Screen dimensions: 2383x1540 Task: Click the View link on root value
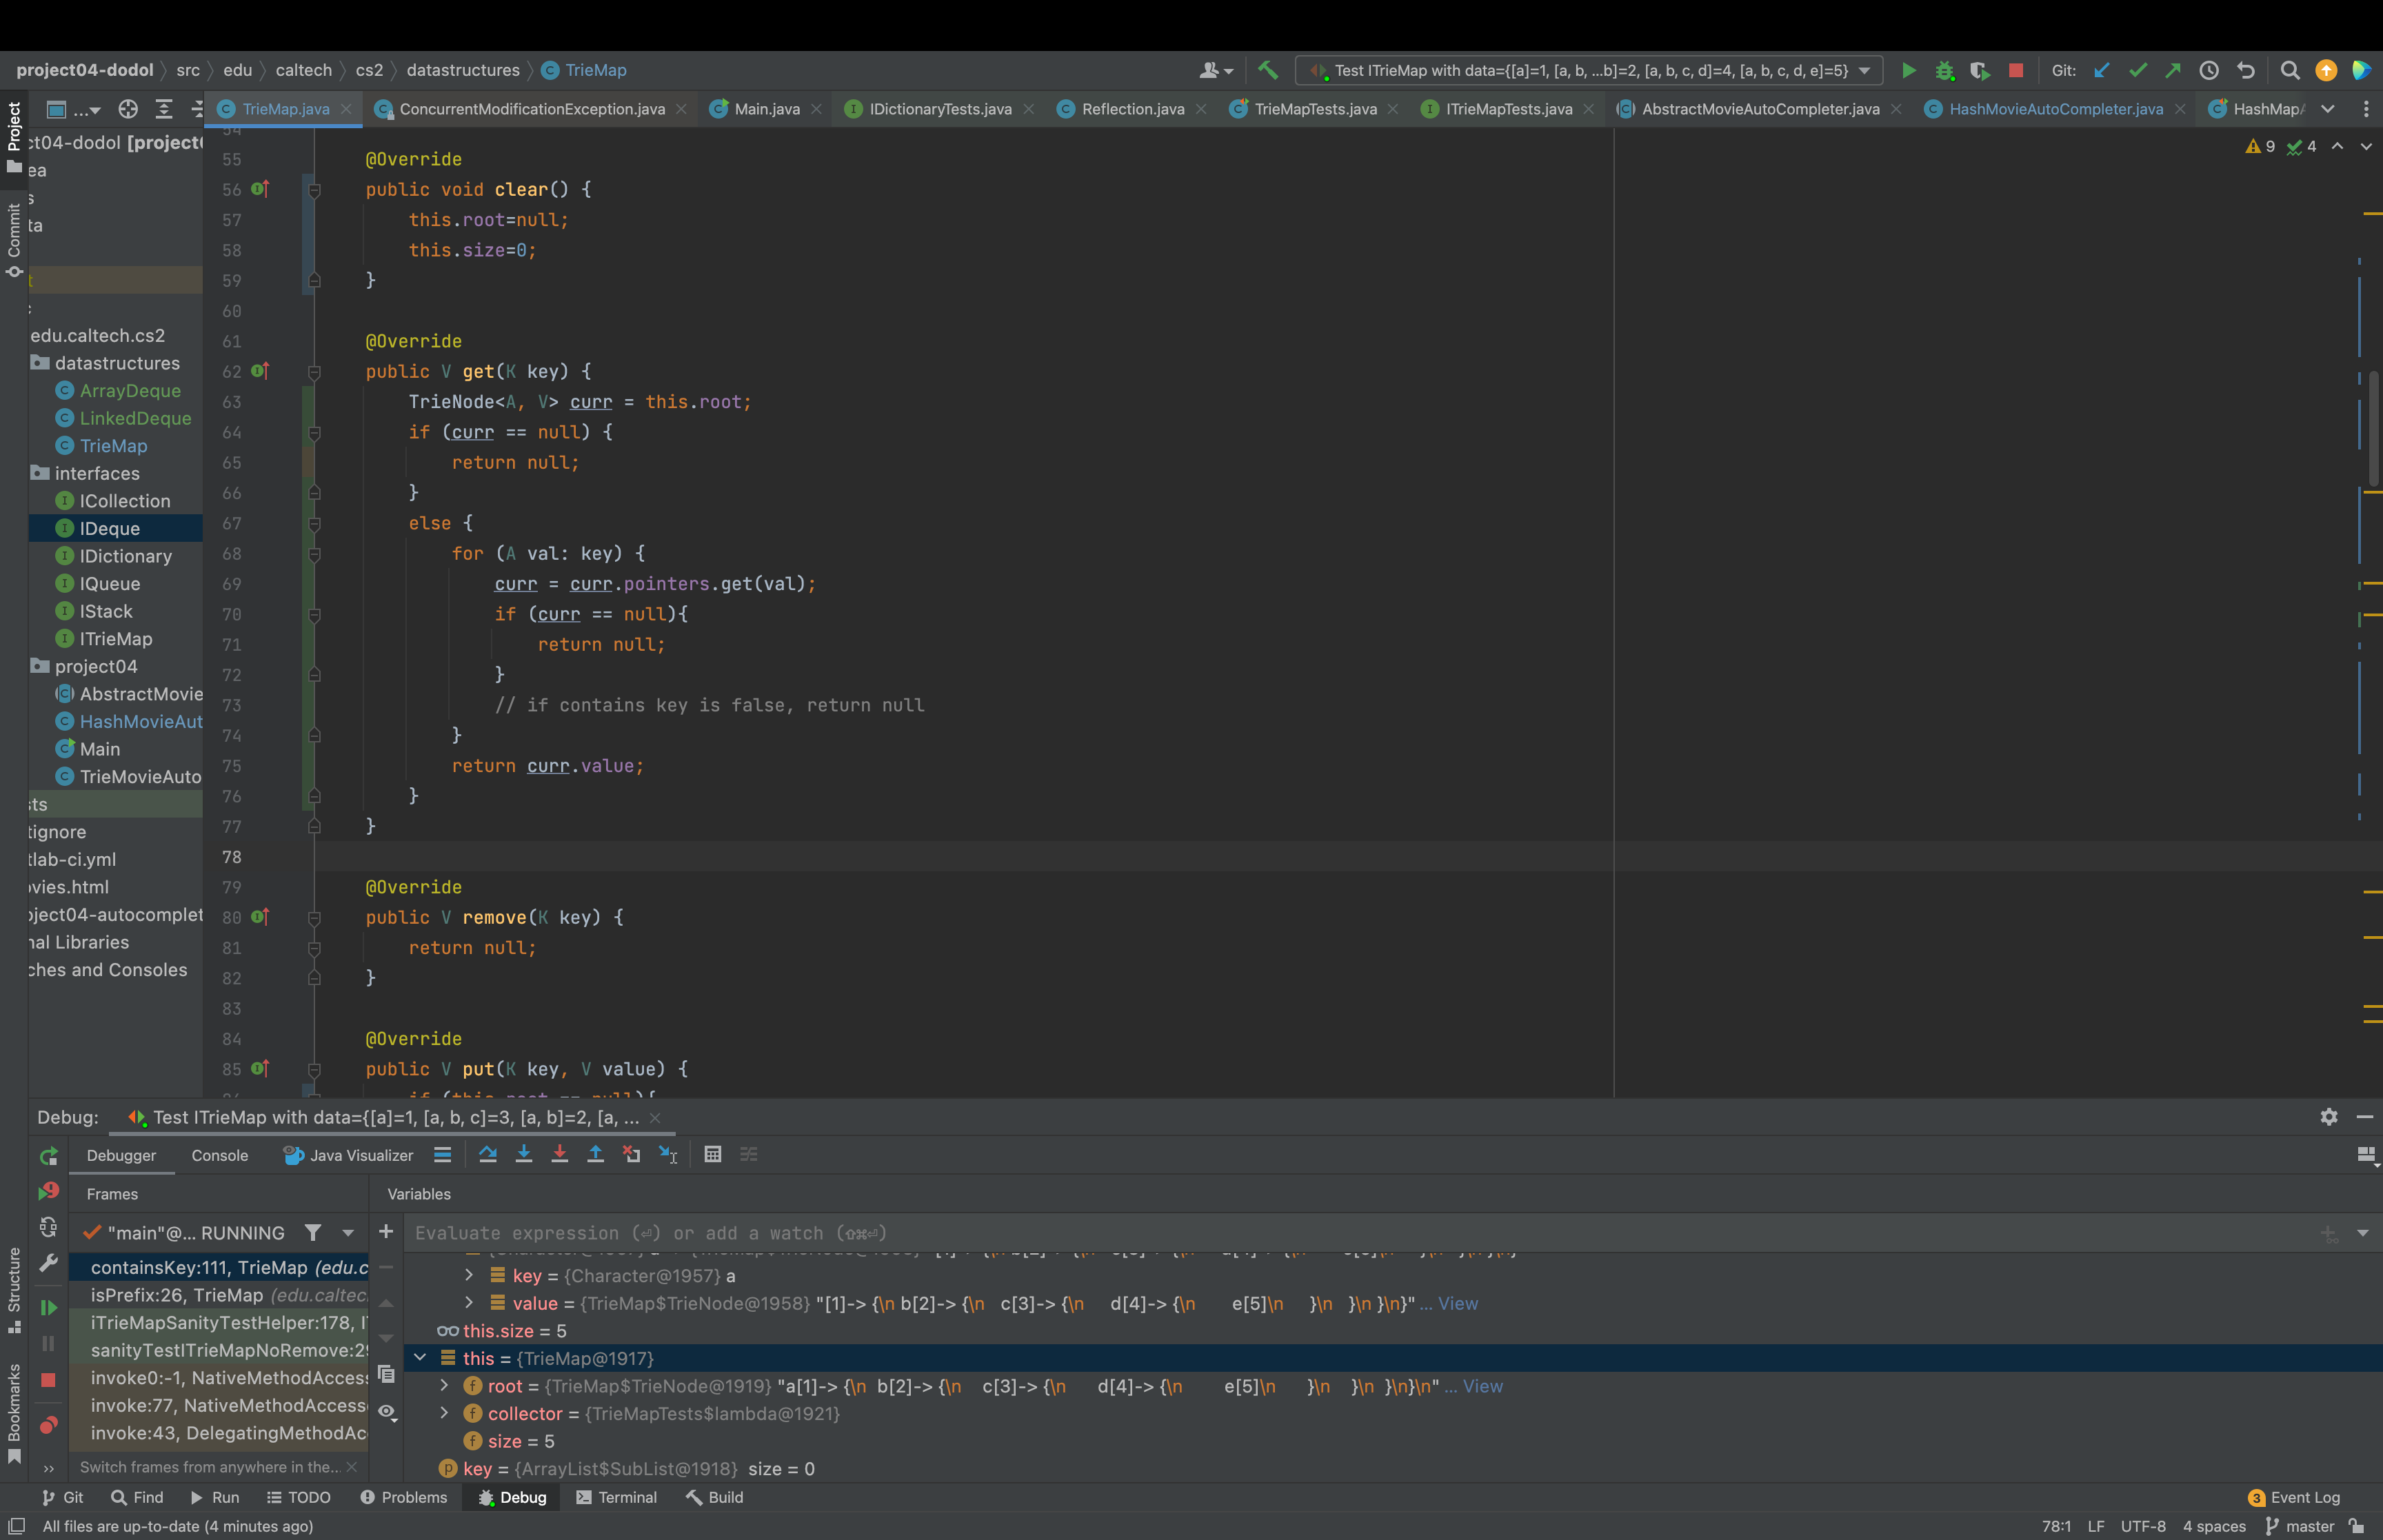coord(1482,1386)
